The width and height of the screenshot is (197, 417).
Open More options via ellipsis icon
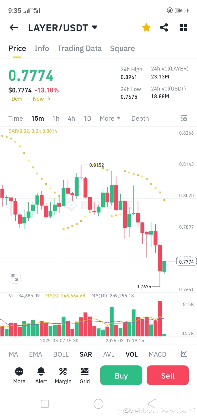point(19,371)
